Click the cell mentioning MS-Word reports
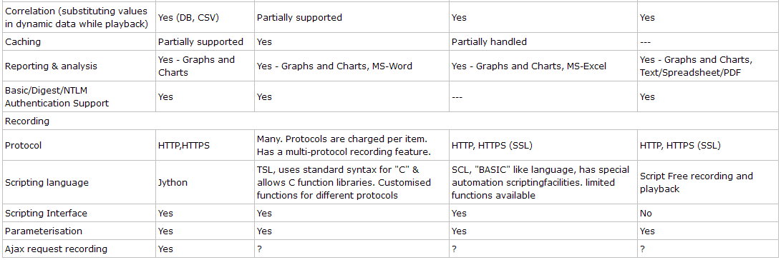 (335, 66)
